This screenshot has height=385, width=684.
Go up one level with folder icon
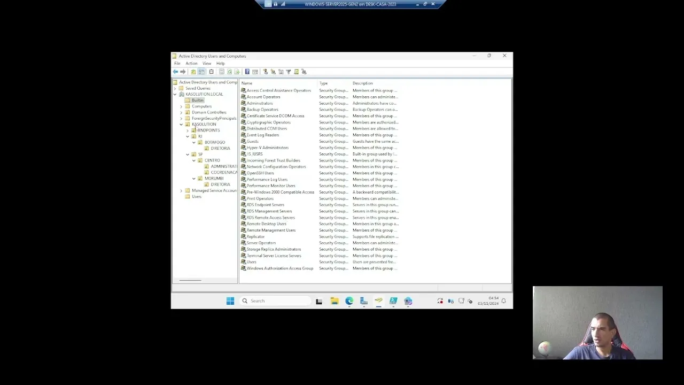[x=193, y=72]
